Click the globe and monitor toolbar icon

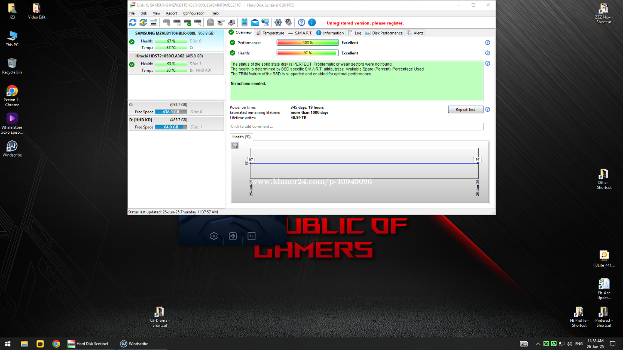tap(265, 22)
